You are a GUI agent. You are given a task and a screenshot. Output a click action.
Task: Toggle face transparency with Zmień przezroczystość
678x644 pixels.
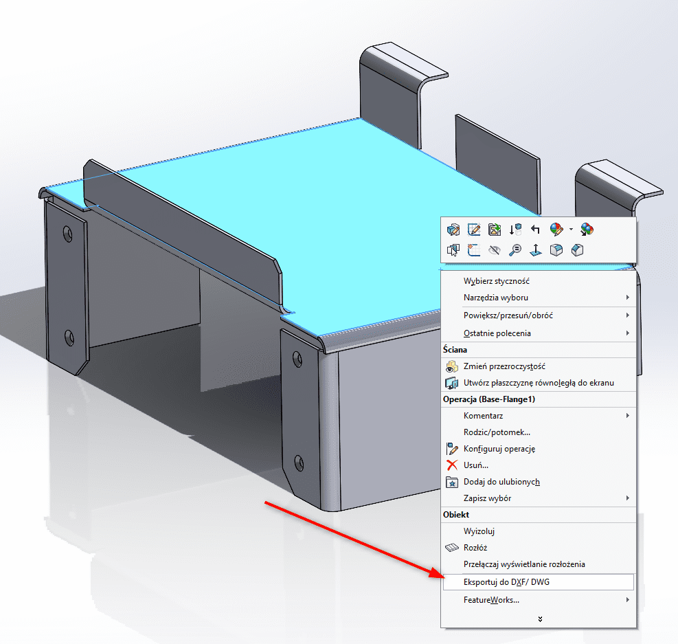tap(504, 366)
